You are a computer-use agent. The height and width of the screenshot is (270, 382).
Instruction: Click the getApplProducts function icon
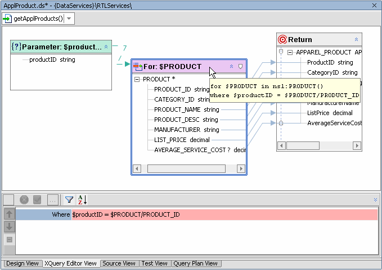(7, 19)
